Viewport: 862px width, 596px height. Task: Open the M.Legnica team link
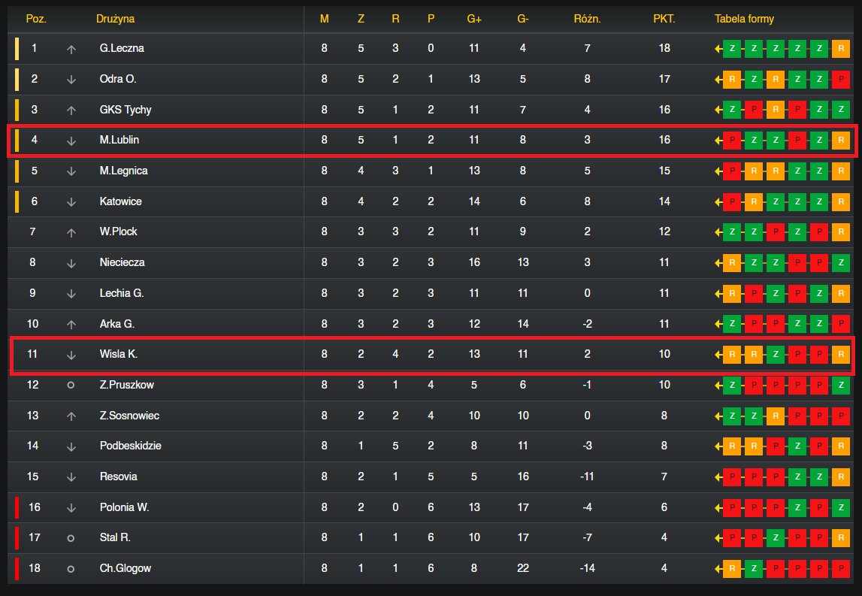click(123, 171)
